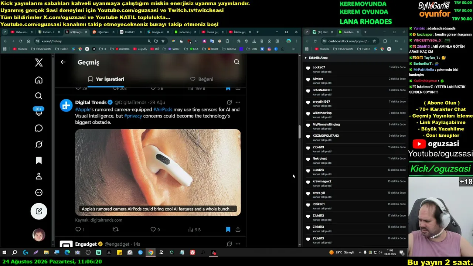This screenshot has width=473, height=266.
Task: Follow the #Apple hashtag link
Action: click(83, 109)
